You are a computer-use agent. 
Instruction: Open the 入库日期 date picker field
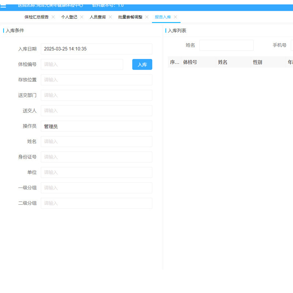(x=96, y=49)
